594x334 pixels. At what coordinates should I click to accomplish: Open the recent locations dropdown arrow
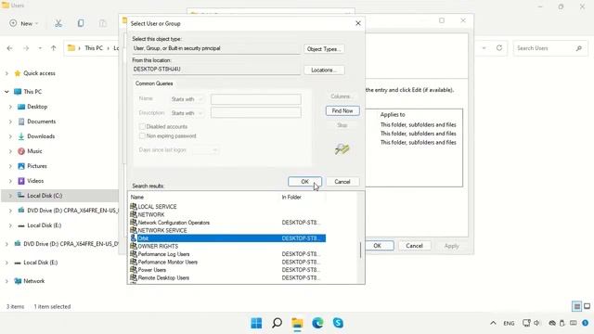[x=40, y=48]
